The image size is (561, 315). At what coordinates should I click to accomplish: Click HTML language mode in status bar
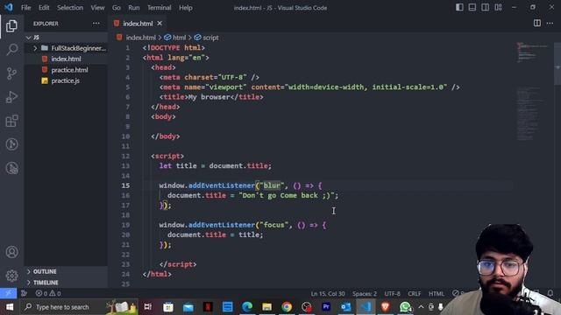[437, 294]
